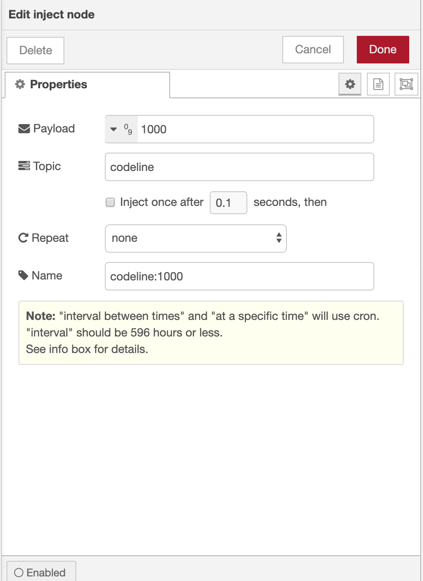423x581 pixels.
Task: Delete this inject node
Action: [x=35, y=50]
